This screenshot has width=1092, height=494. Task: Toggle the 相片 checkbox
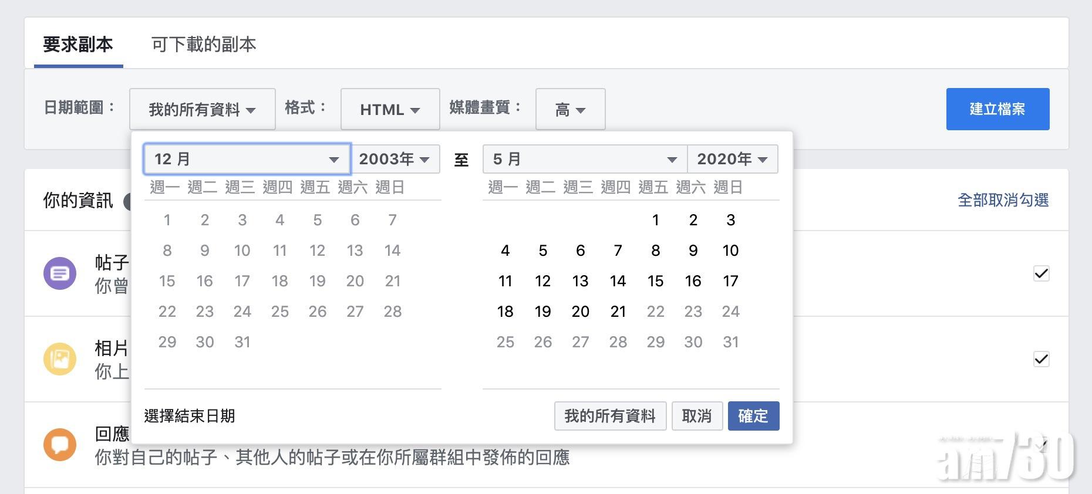(x=1041, y=359)
